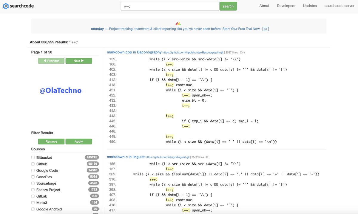Open markdown.cpp in Baconography result
This screenshot has height=214, width=358.
[x=134, y=52]
